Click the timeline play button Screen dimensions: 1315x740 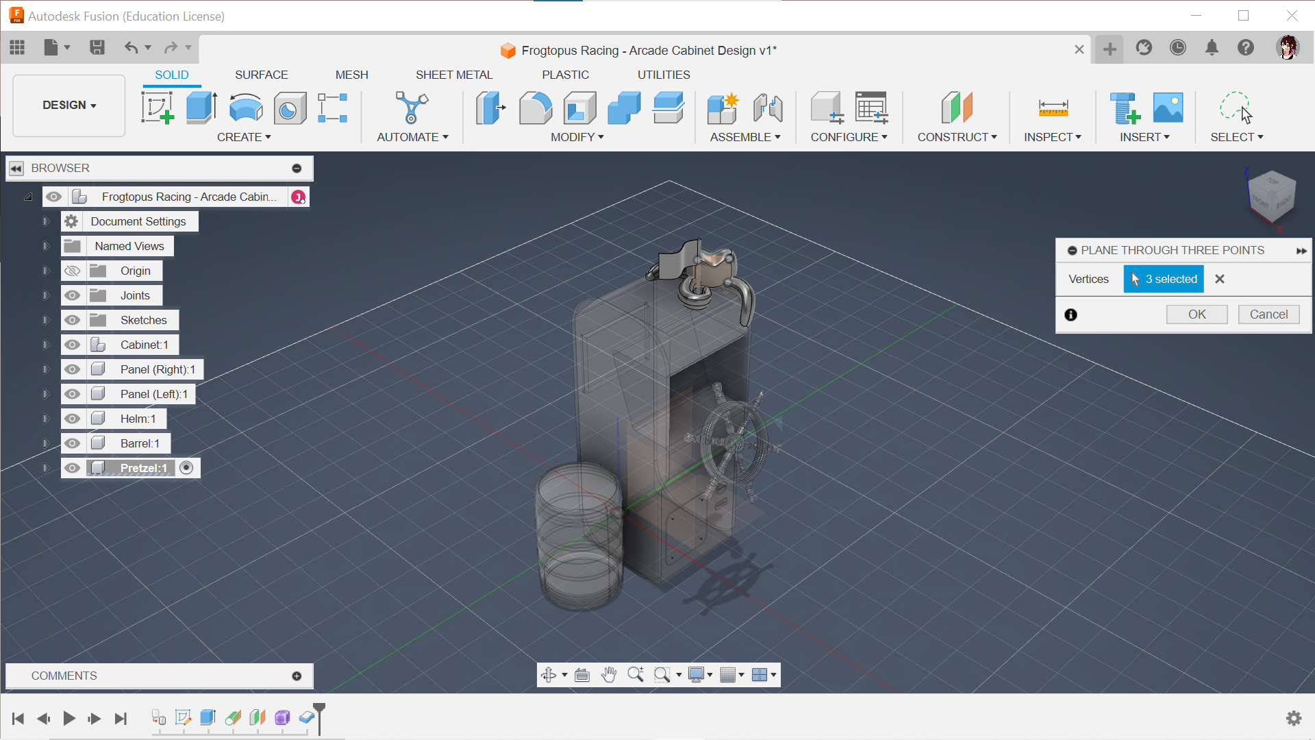(x=69, y=718)
